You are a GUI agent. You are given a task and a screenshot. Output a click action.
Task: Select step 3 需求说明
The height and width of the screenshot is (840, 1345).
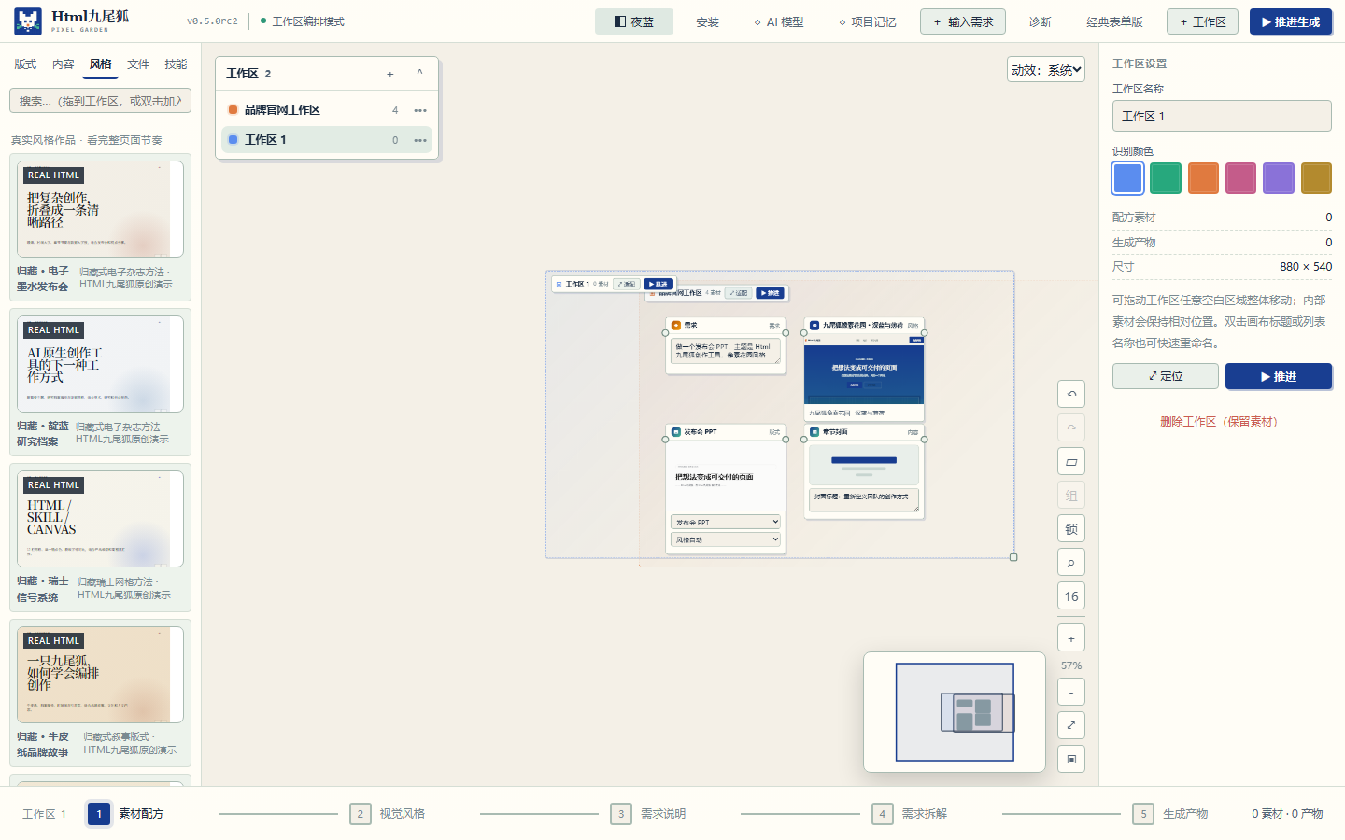point(648,814)
